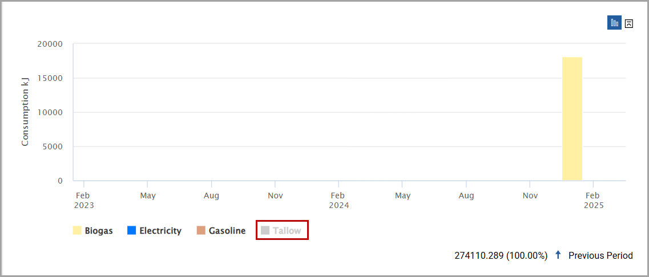
Task: Click the Feb 2023 axis label
Action: pos(84,200)
